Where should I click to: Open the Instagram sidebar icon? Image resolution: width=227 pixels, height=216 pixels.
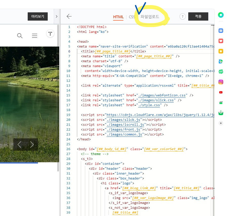[x=221, y=82]
